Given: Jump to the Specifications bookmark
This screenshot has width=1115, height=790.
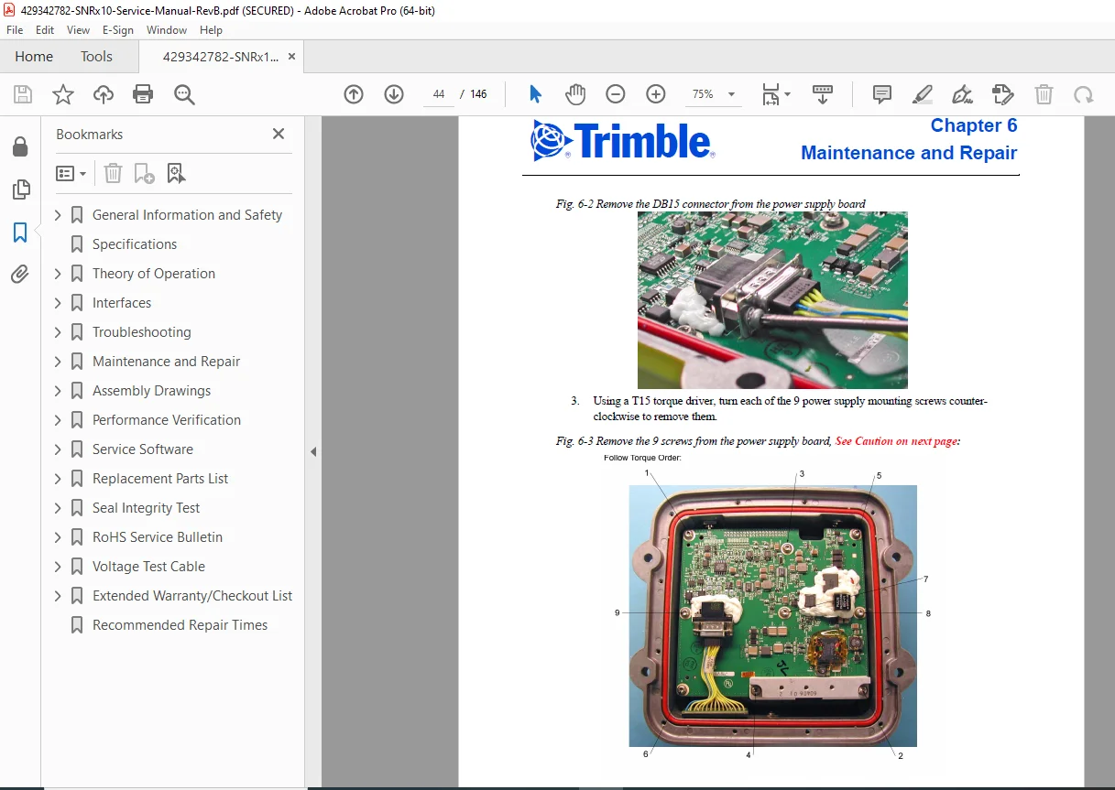Looking at the screenshot, I should [x=135, y=244].
